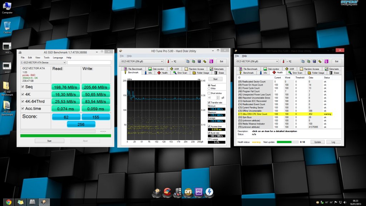Click Exit button in right HD Tune window

336,62
